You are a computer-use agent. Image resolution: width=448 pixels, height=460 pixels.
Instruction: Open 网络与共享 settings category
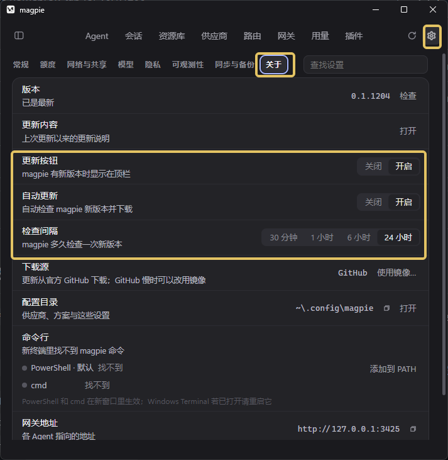pos(87,65)
